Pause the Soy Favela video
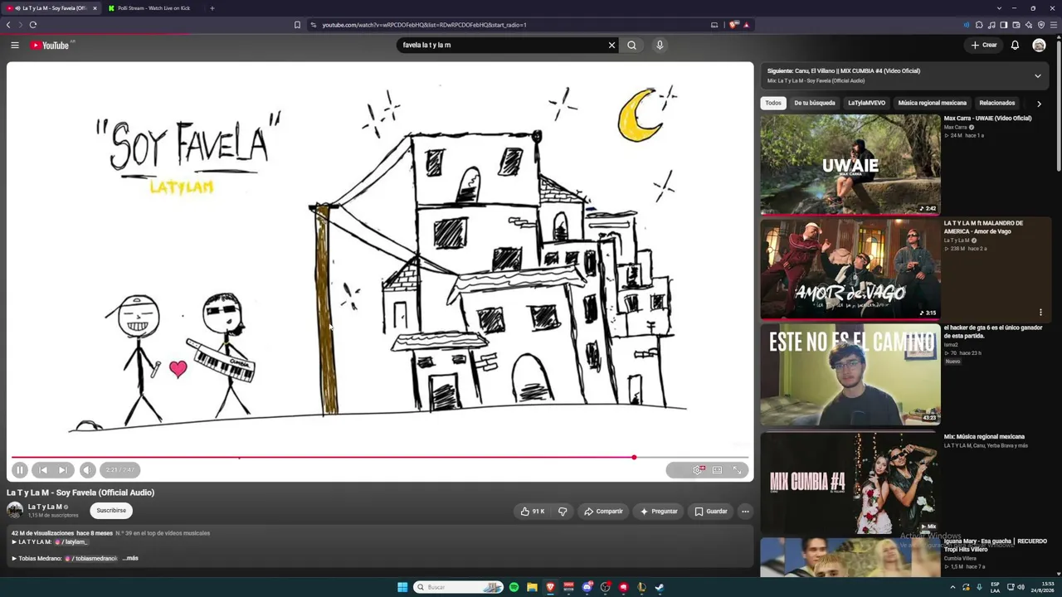Screen dimensions: 1062x597 20,470
